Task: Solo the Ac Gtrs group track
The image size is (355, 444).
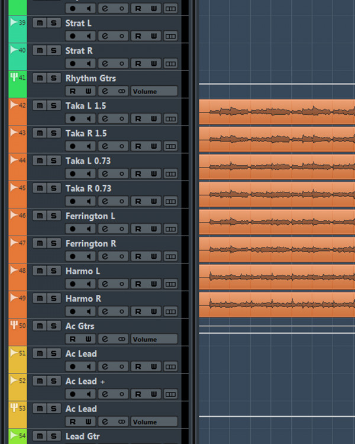Action: [x=54, y=326]
